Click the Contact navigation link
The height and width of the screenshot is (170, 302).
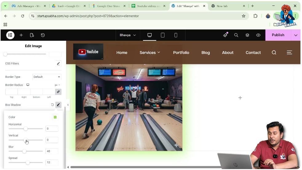coord(253,53)
